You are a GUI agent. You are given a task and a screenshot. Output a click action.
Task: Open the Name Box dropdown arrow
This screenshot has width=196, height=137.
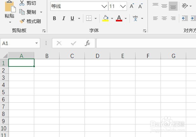click(37, 43)
